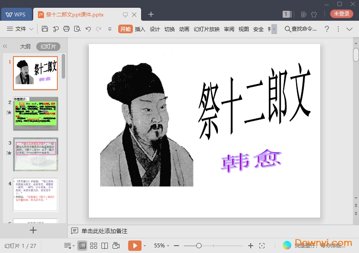Click the Save icon in toolbar

pyautogui.click(x=44, y=29)
